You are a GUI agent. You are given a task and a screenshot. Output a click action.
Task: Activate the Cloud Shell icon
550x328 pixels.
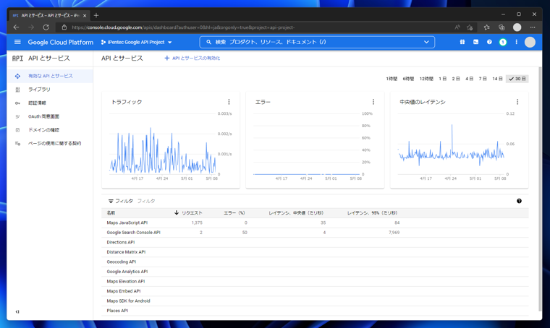point(475,42)
